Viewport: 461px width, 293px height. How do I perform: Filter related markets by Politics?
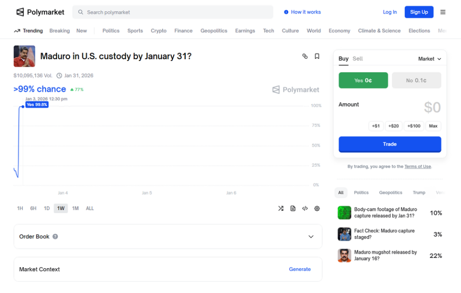coord(361,193)
